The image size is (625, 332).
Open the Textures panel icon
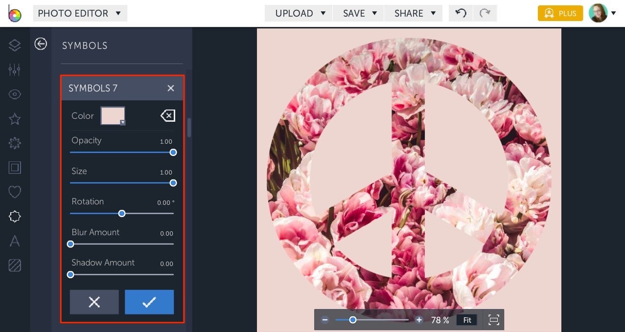(x=14, y=143)
